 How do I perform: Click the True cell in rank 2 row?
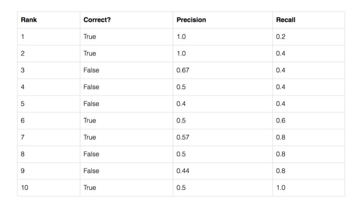pyautogui.click(x=89, y=54)
